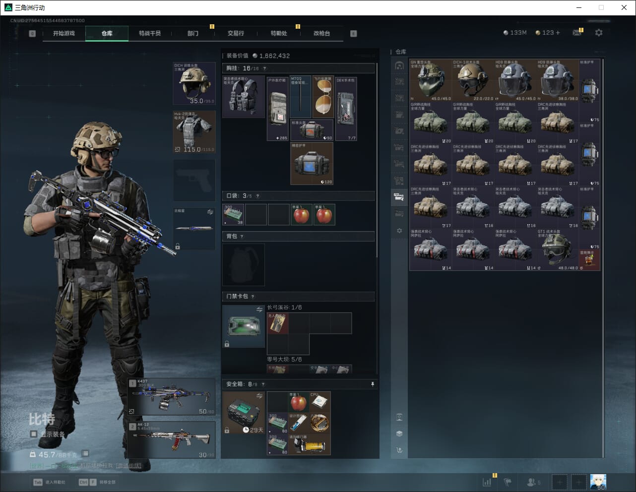The image size is (636, 492).
Task: Click the quick-sell cart icon in warehouse
Action: [x=399, y=450]
